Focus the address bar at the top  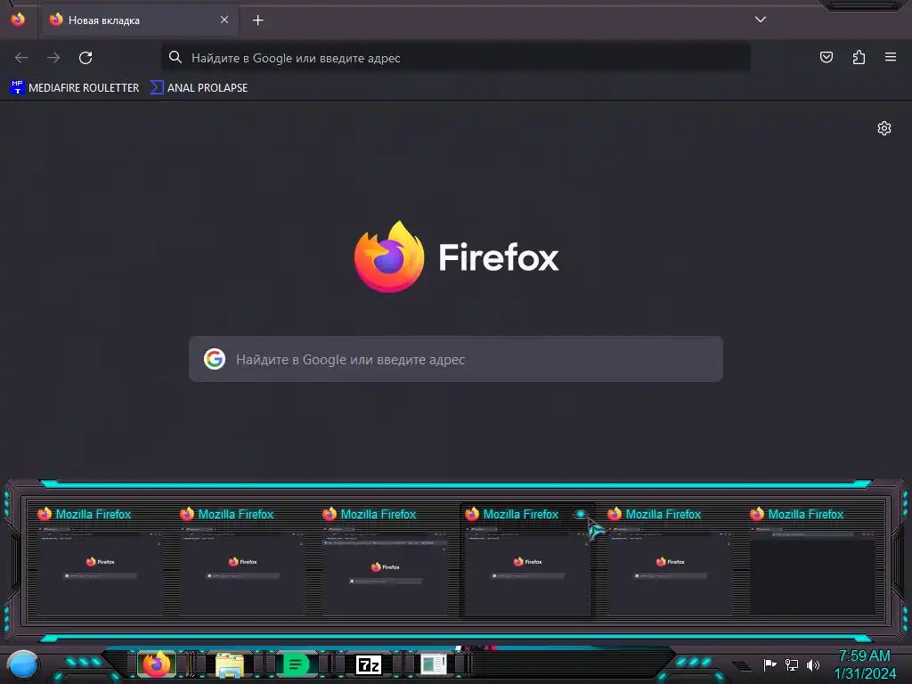[455, 58]
